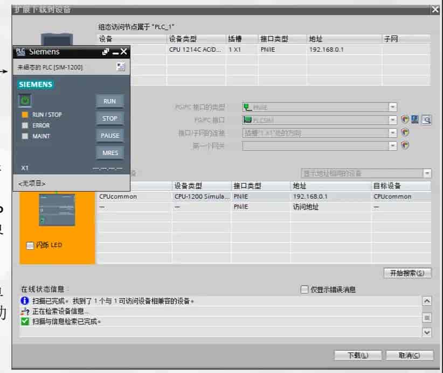Click the MAINT LED indicator
Screen dimensions: 443x373
click(25, 136)
